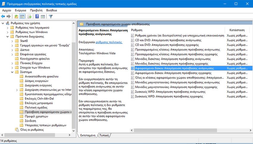Toggle the Show/Hide console tree icon

pyautogui.click(x=22, y=16)
